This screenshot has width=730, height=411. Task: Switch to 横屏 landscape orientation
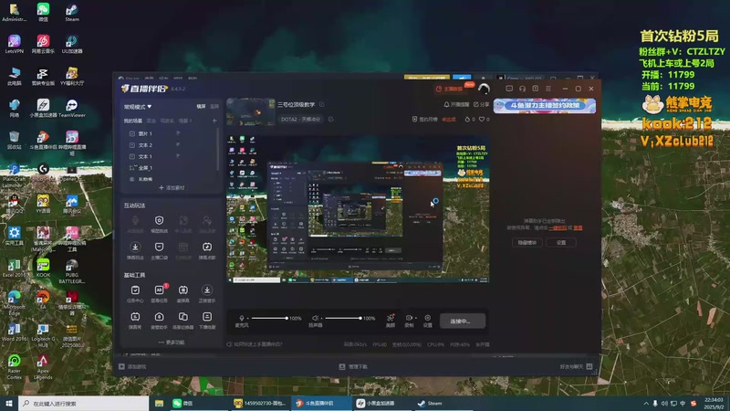tap(201, 107)
